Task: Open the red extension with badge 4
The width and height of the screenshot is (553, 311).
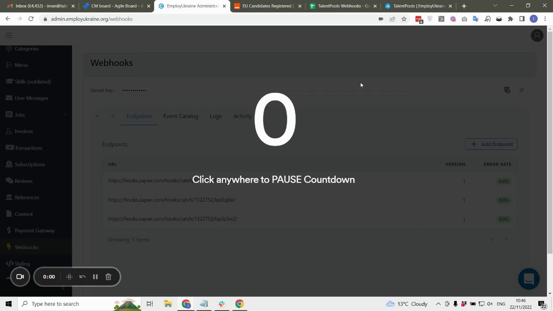Action: (x=419, y=19)
